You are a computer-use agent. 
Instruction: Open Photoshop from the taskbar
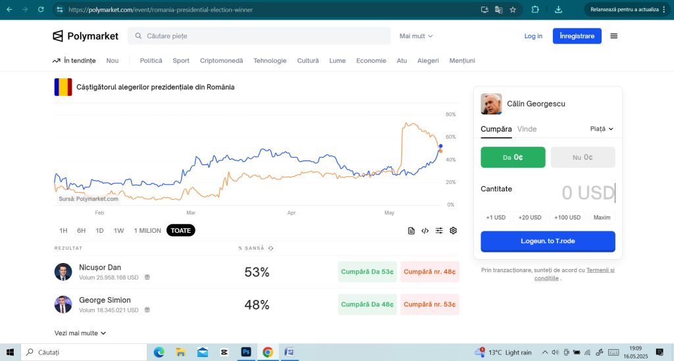click(x=246, y=352)
